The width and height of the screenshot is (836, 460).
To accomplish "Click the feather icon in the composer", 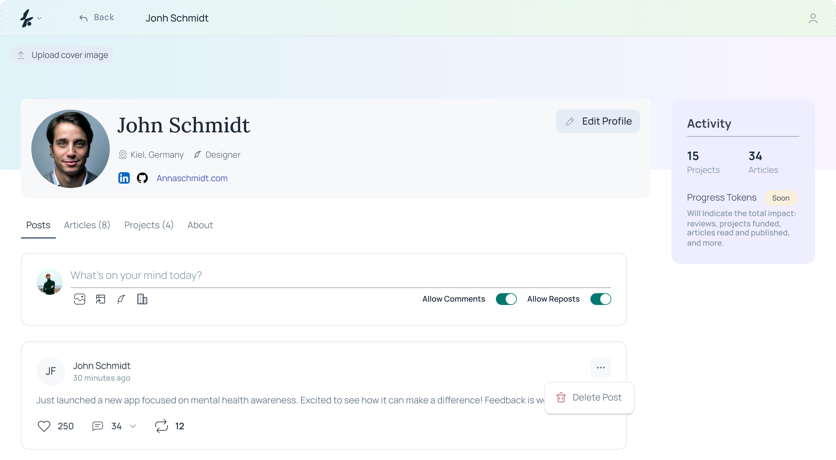I will [121, 299].
